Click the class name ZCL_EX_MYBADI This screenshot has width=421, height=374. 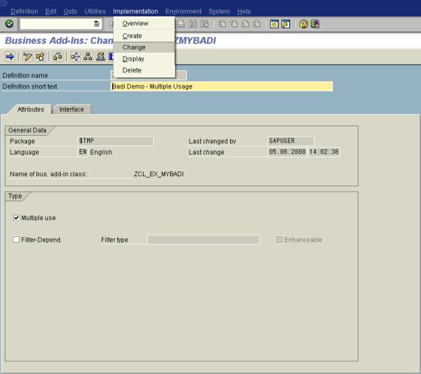click(x=159, y=174)
